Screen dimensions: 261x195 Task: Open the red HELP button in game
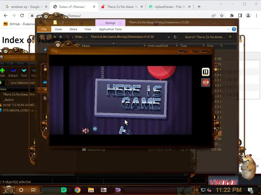click(206, 83)
